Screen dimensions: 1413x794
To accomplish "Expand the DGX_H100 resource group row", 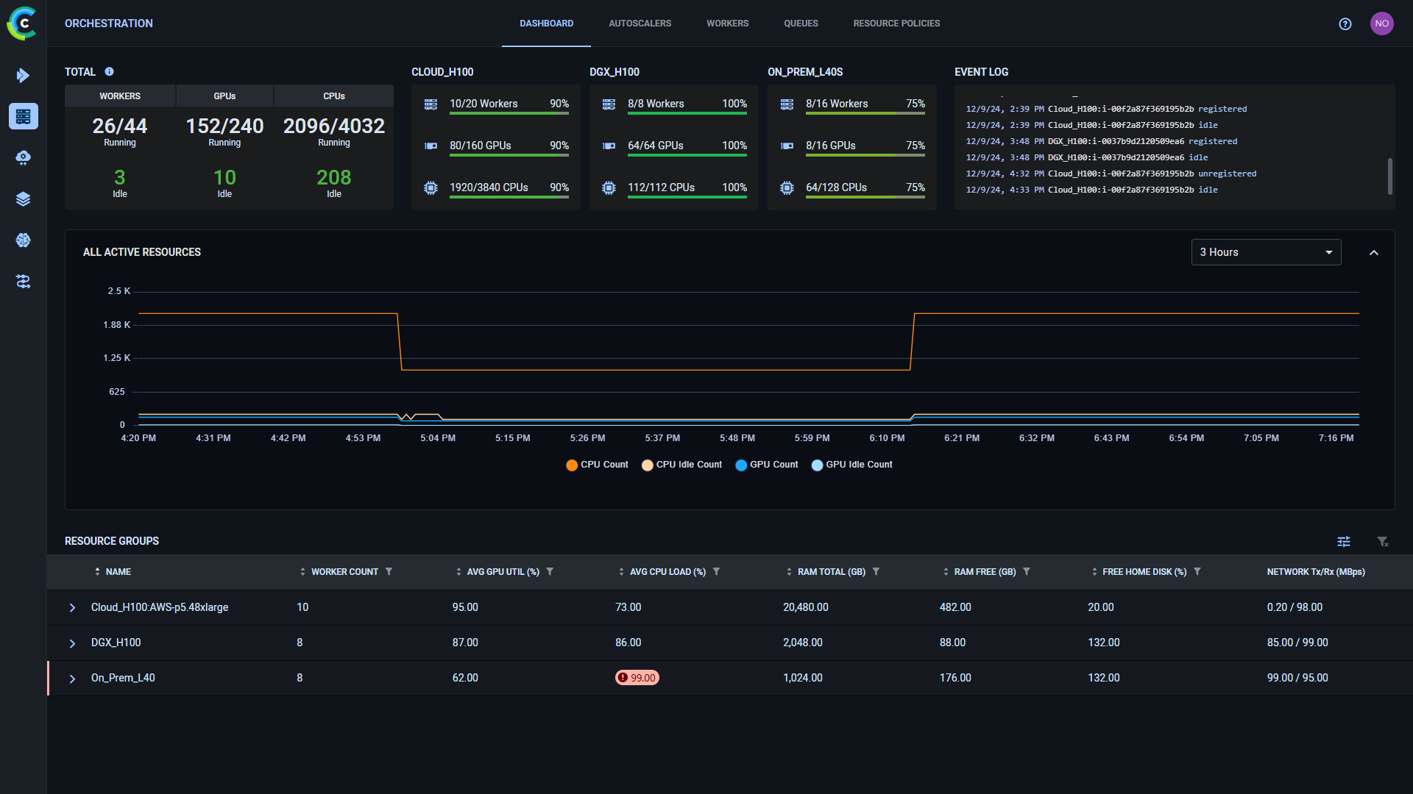I will click(71, 643).
